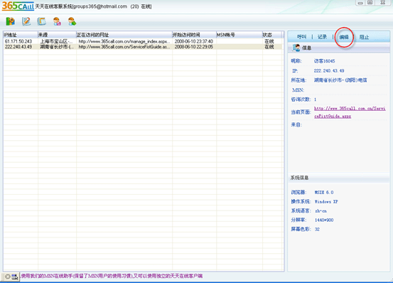Click the 在线 status of the 61.171.50.243 row
Screen dimensions: 393x283
(x=269, y=41)
